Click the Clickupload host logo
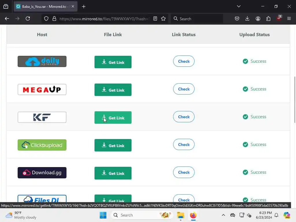 coord(42,145)
